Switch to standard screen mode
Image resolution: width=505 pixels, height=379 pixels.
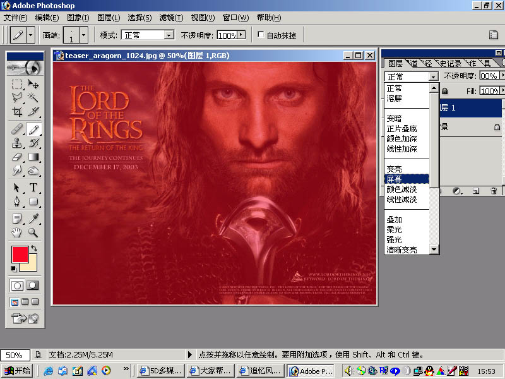click(15, 302)
